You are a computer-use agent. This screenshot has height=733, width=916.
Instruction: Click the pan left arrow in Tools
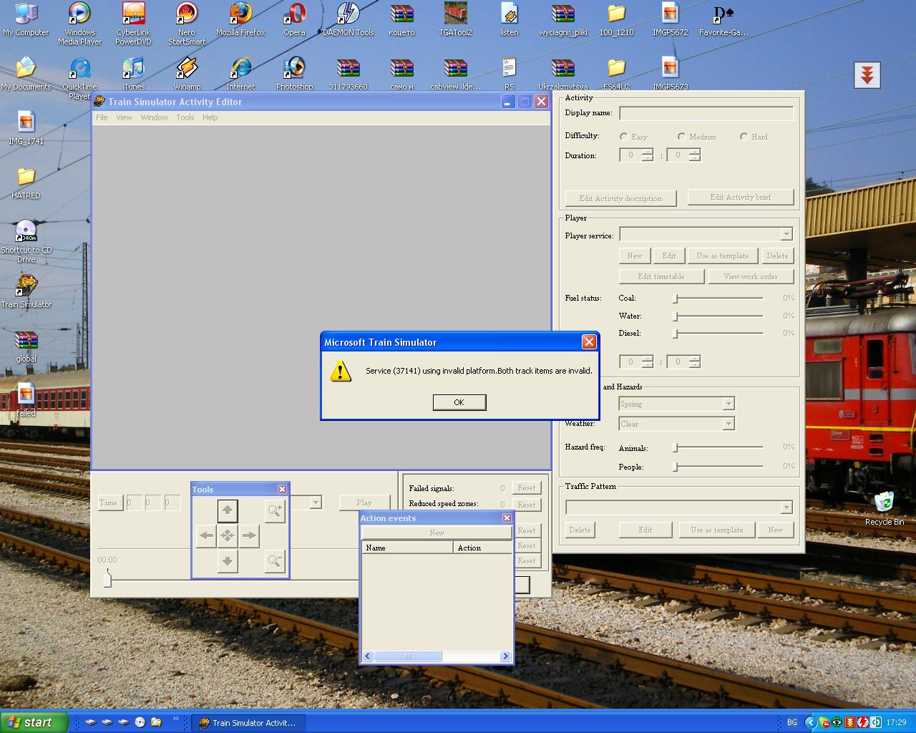pos(206,535)
